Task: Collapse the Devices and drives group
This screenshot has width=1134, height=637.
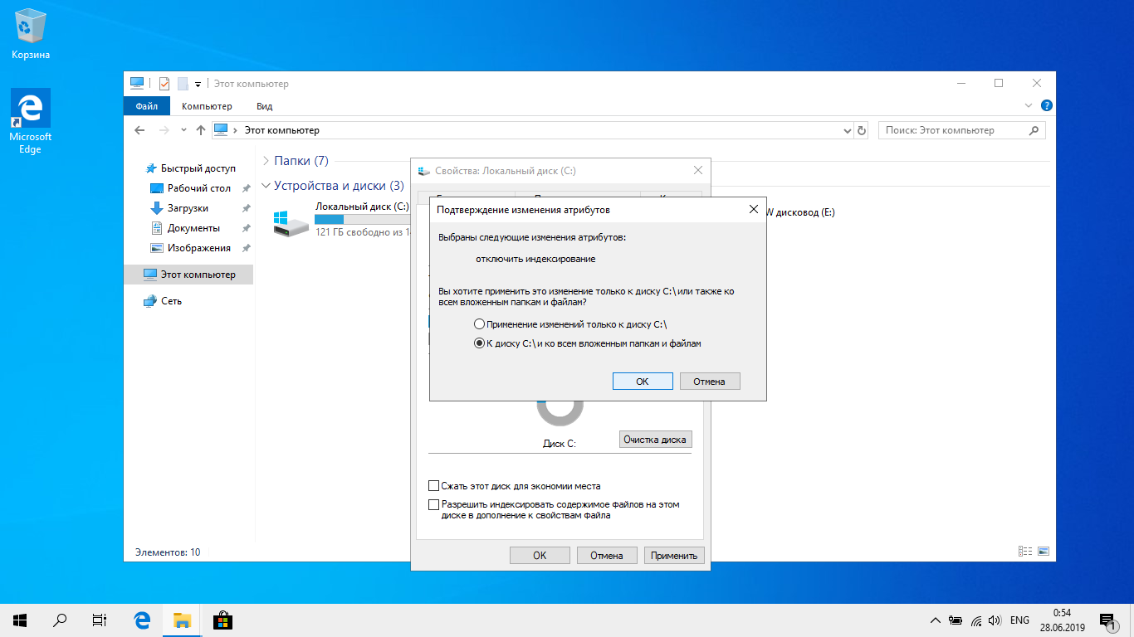Action: coord(266,186)
